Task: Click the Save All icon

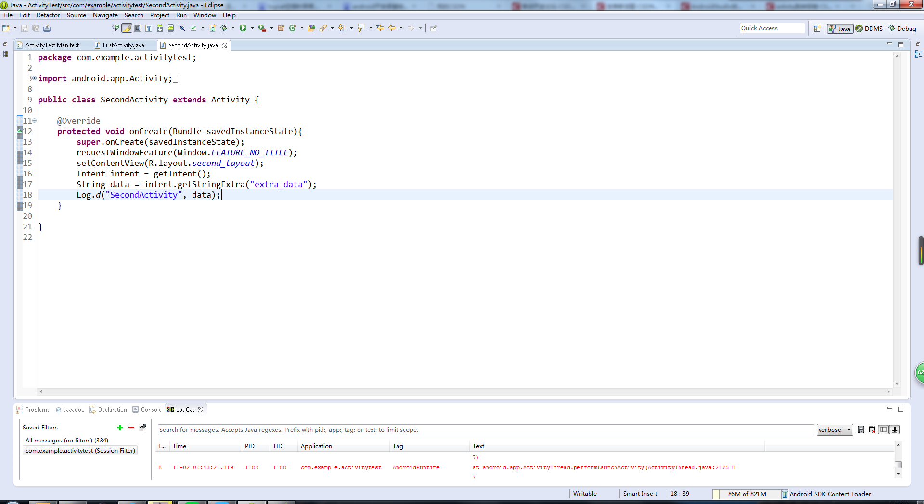Action: pos(36,28)
